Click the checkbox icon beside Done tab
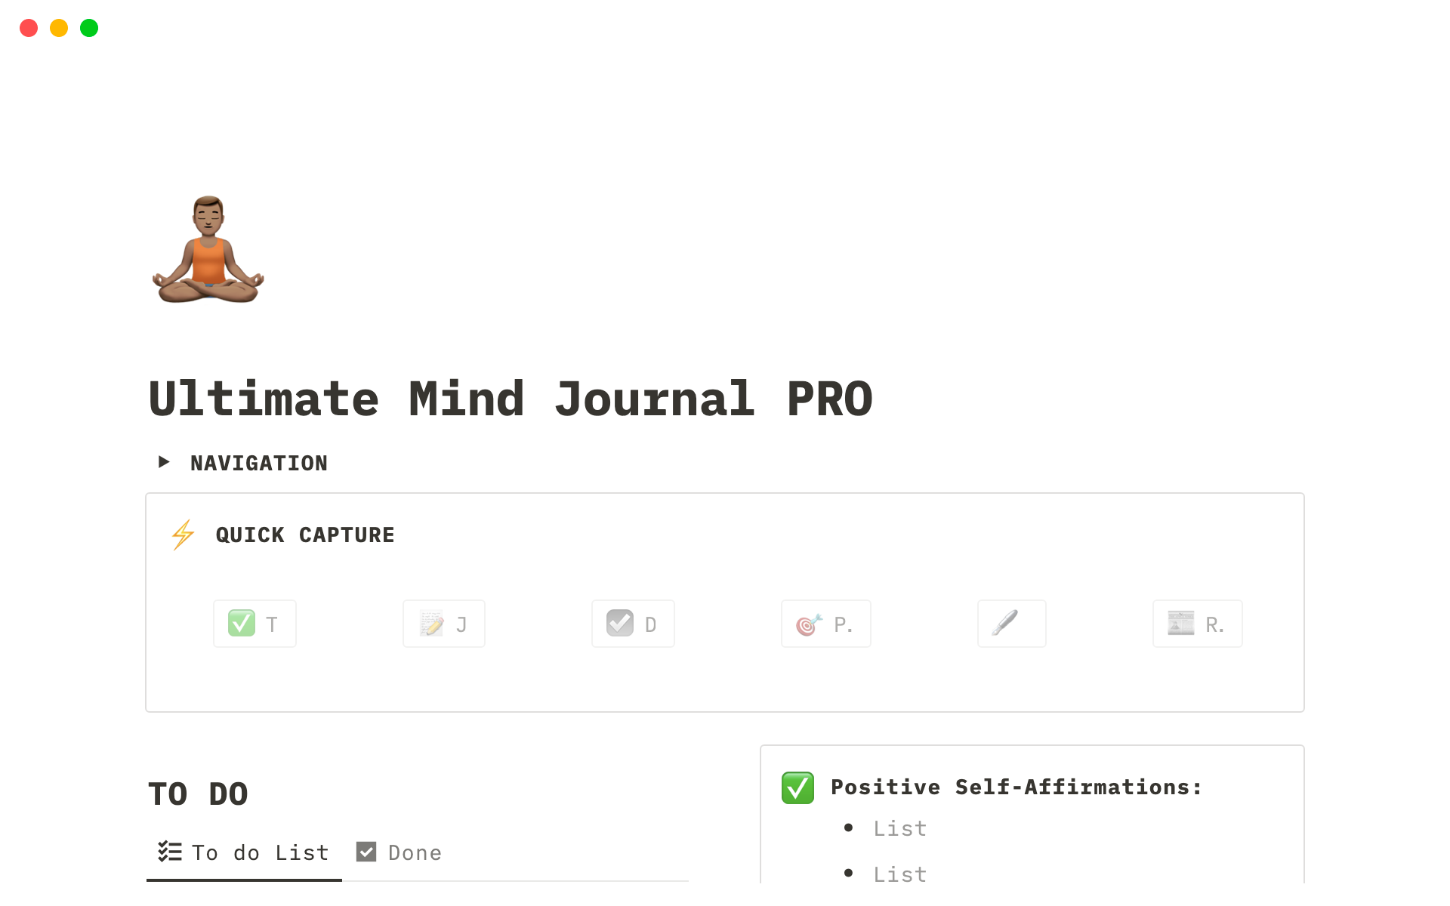1450x906 pixels. pyautogui.click(x=366, y=852)
